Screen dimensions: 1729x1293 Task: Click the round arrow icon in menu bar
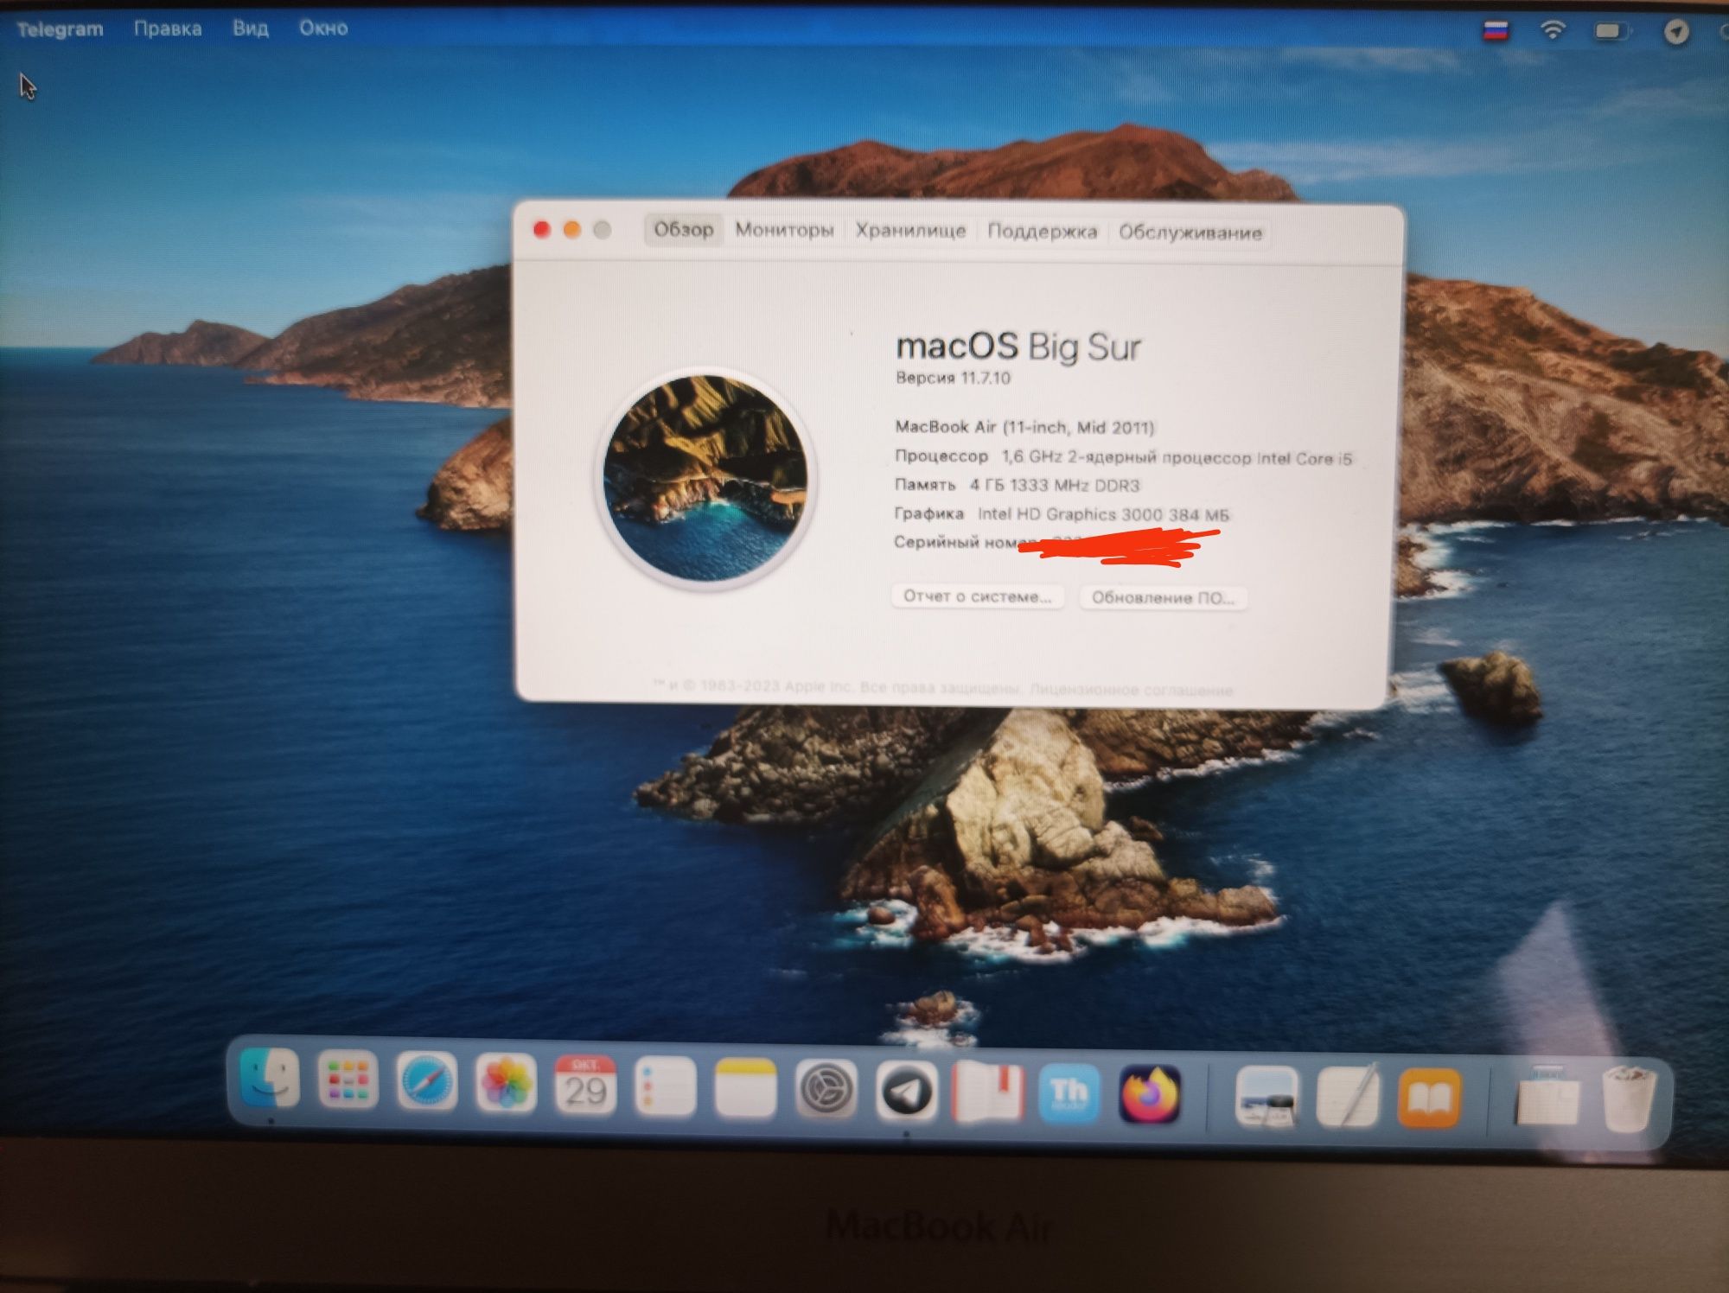(x=1676, y=32)
